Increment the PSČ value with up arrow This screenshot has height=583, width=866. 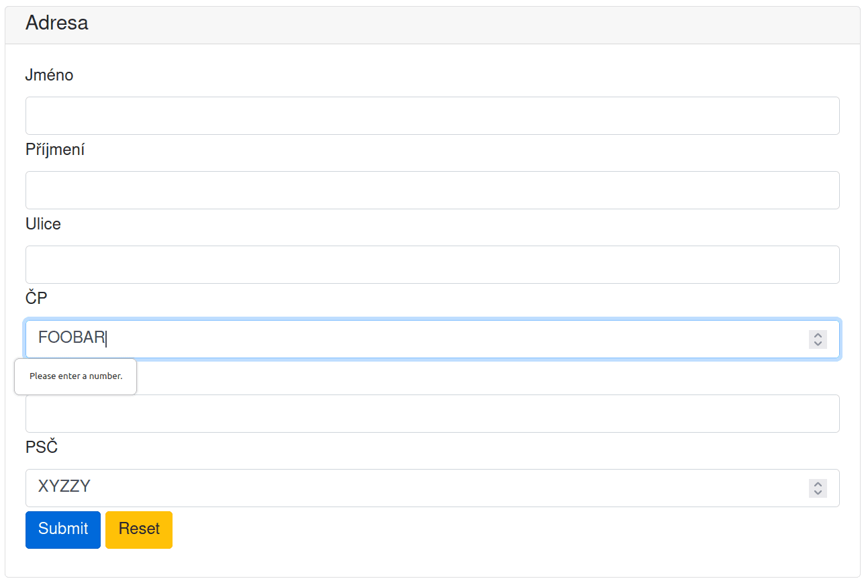coord(818,484)
